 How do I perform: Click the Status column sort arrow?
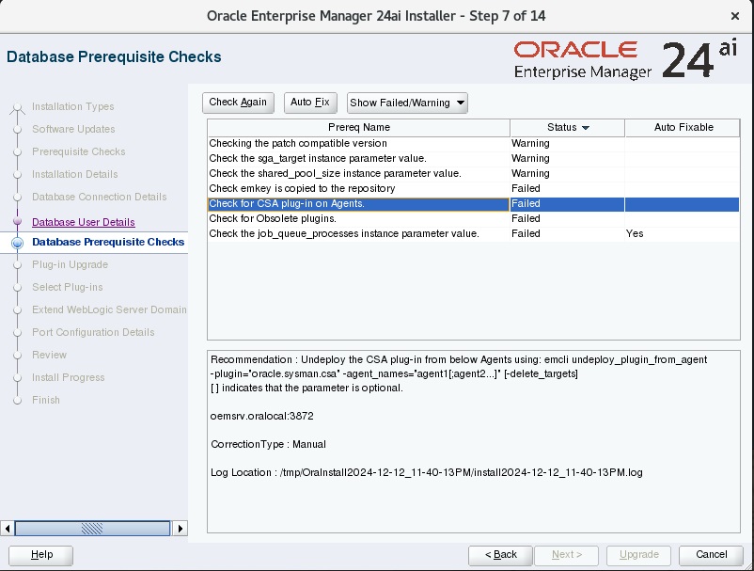click(585, 128)
